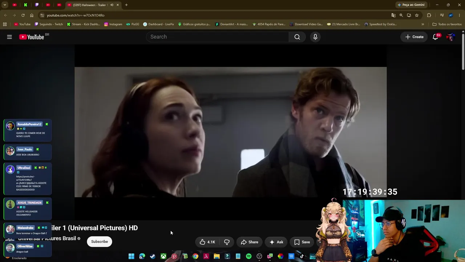Image resolution: width=465 pixels, height=262 pixels.
Task: Close the Halloween trailer tab
Action: point(118,5)
